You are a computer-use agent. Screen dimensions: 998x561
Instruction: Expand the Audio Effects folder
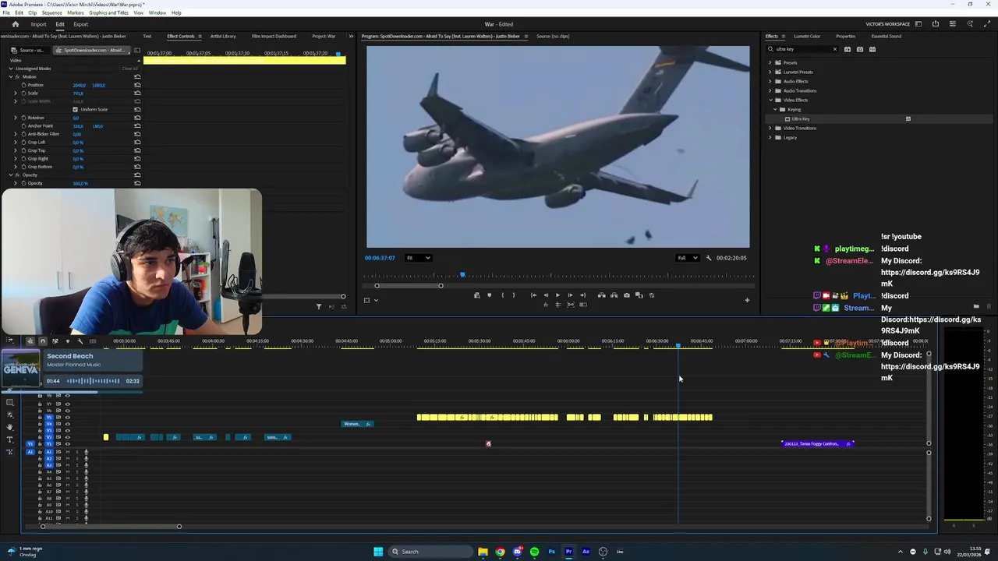770,81
